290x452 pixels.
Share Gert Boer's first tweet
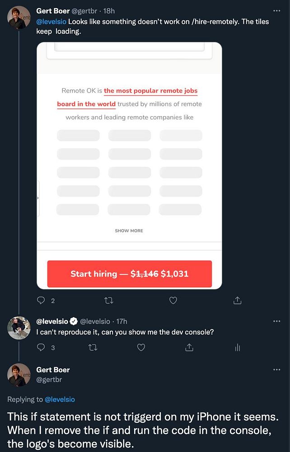[x=237, y=301]
